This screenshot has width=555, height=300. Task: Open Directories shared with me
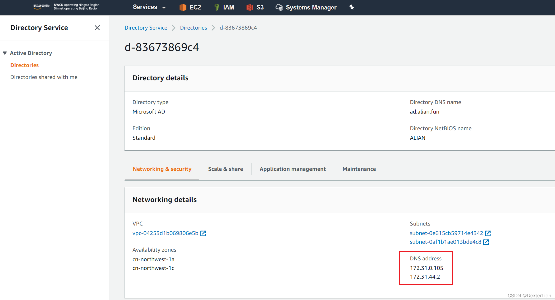(x=44, y=77)
